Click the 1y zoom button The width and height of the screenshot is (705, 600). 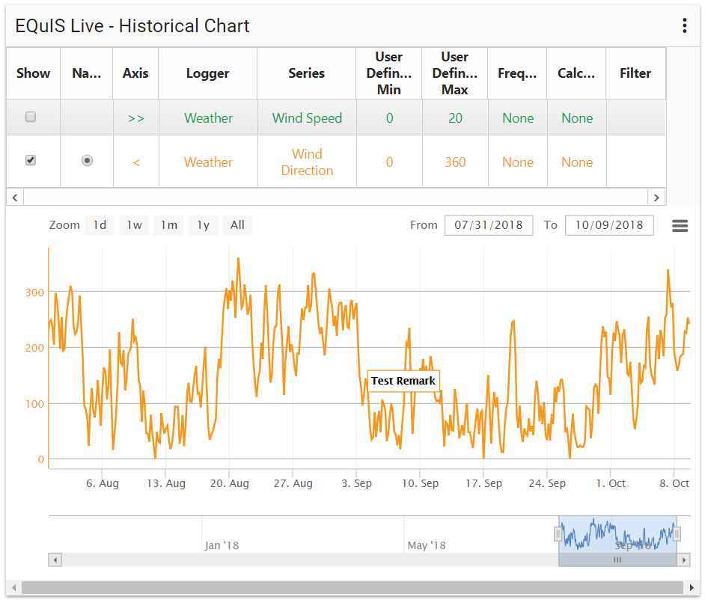click(203, 225)
